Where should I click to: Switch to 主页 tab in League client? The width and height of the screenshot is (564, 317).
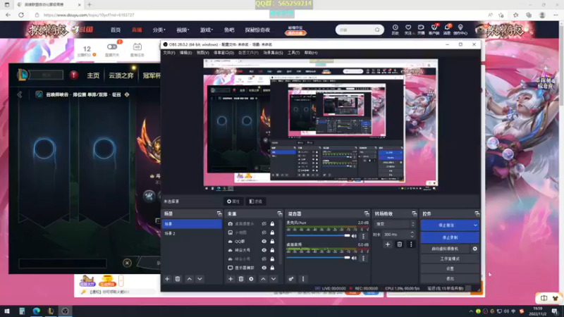tap(93, 75)
